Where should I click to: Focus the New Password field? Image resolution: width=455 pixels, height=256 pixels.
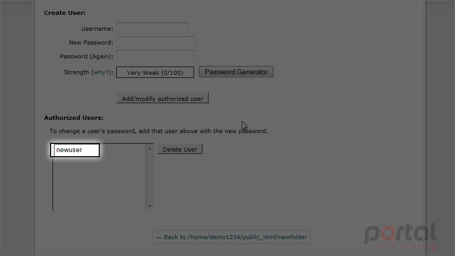tap(156, 42)
